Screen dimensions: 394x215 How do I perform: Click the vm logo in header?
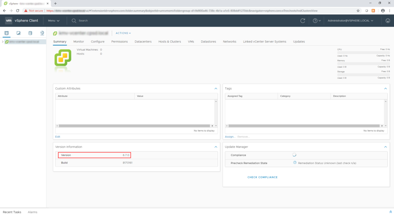[x=8, y=21]
